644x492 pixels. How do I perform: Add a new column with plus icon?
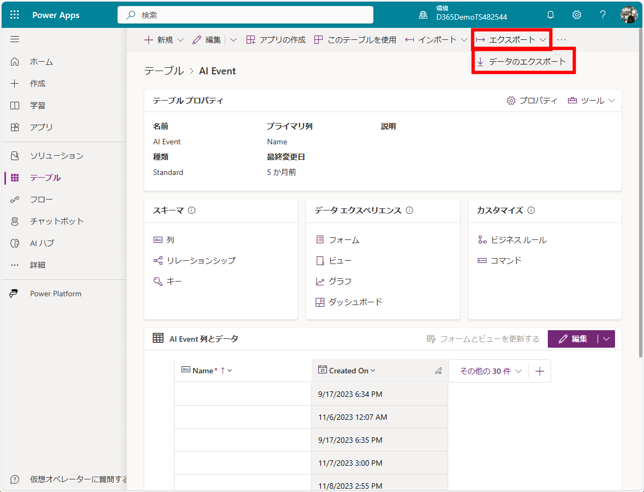[x=540, y=371]
